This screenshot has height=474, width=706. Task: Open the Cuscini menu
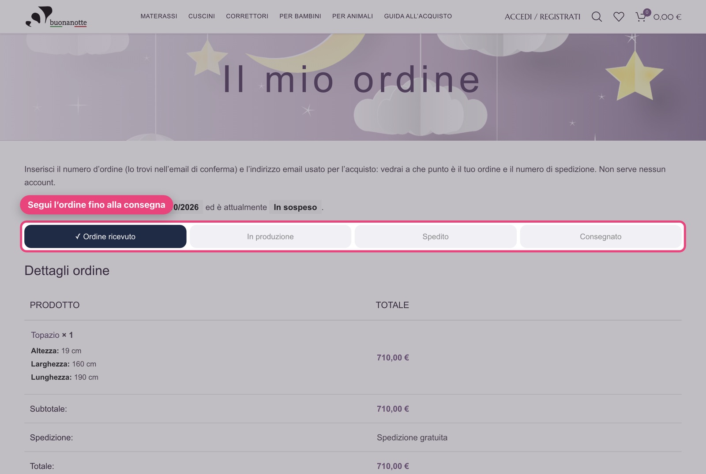click(x=202, y=16)
